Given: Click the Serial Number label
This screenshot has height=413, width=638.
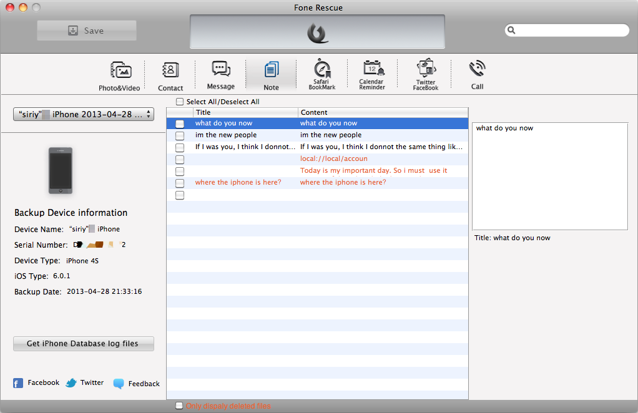Looking at the screenshot, I should tap(41, 245).
